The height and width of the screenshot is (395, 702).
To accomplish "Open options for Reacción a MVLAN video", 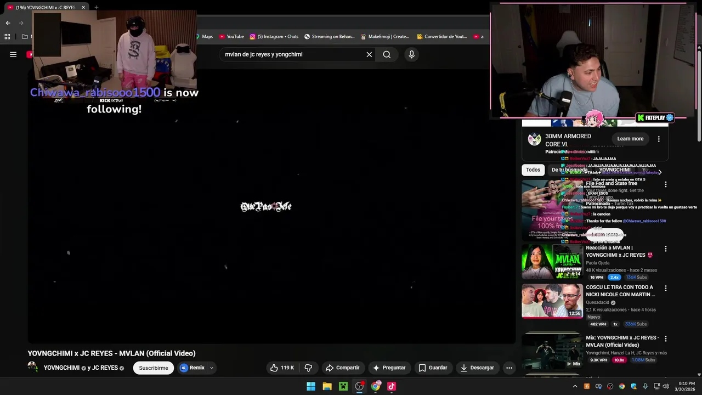I will 665,249.
